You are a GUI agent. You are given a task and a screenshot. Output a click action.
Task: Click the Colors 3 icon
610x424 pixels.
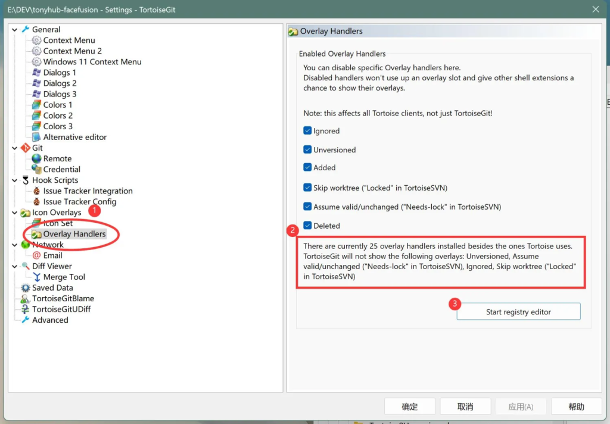tap(36, 126)
